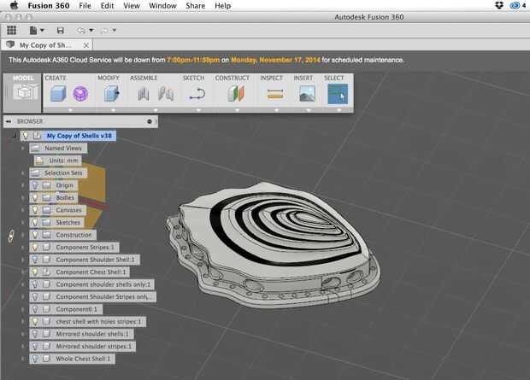
Task: Click the Redo arrow icon
Action: [105, 31]
